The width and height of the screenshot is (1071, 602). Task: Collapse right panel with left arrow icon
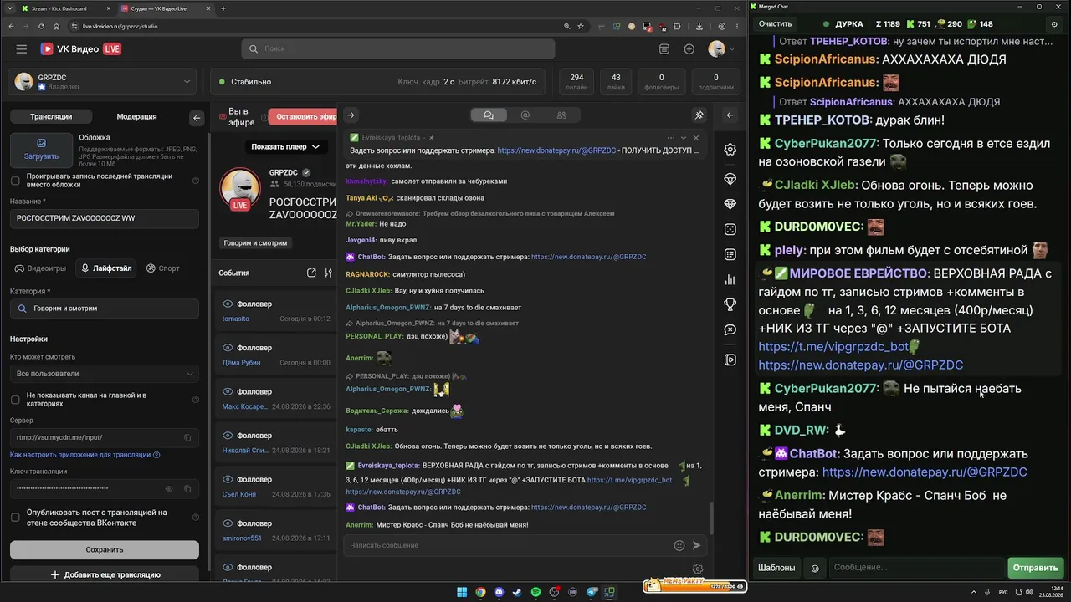(730, 115)
